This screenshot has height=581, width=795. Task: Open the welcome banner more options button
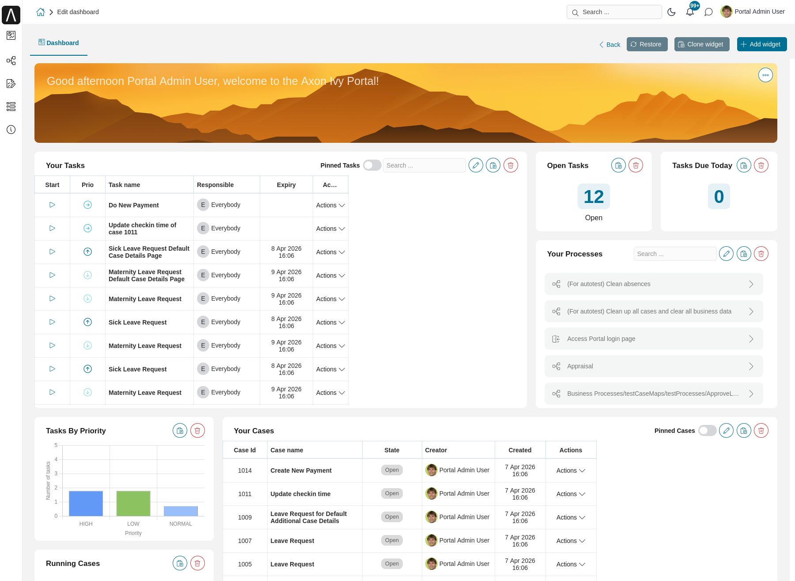point(765,75)
